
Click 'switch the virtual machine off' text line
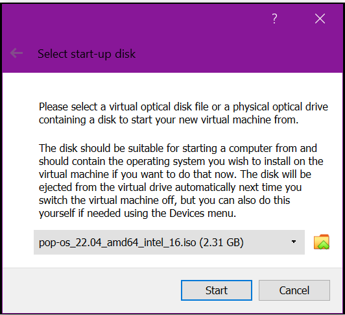coord(164,201)
